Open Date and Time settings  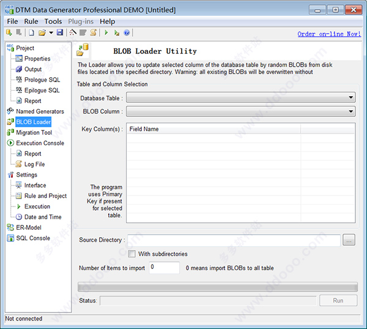coord(43,217)
